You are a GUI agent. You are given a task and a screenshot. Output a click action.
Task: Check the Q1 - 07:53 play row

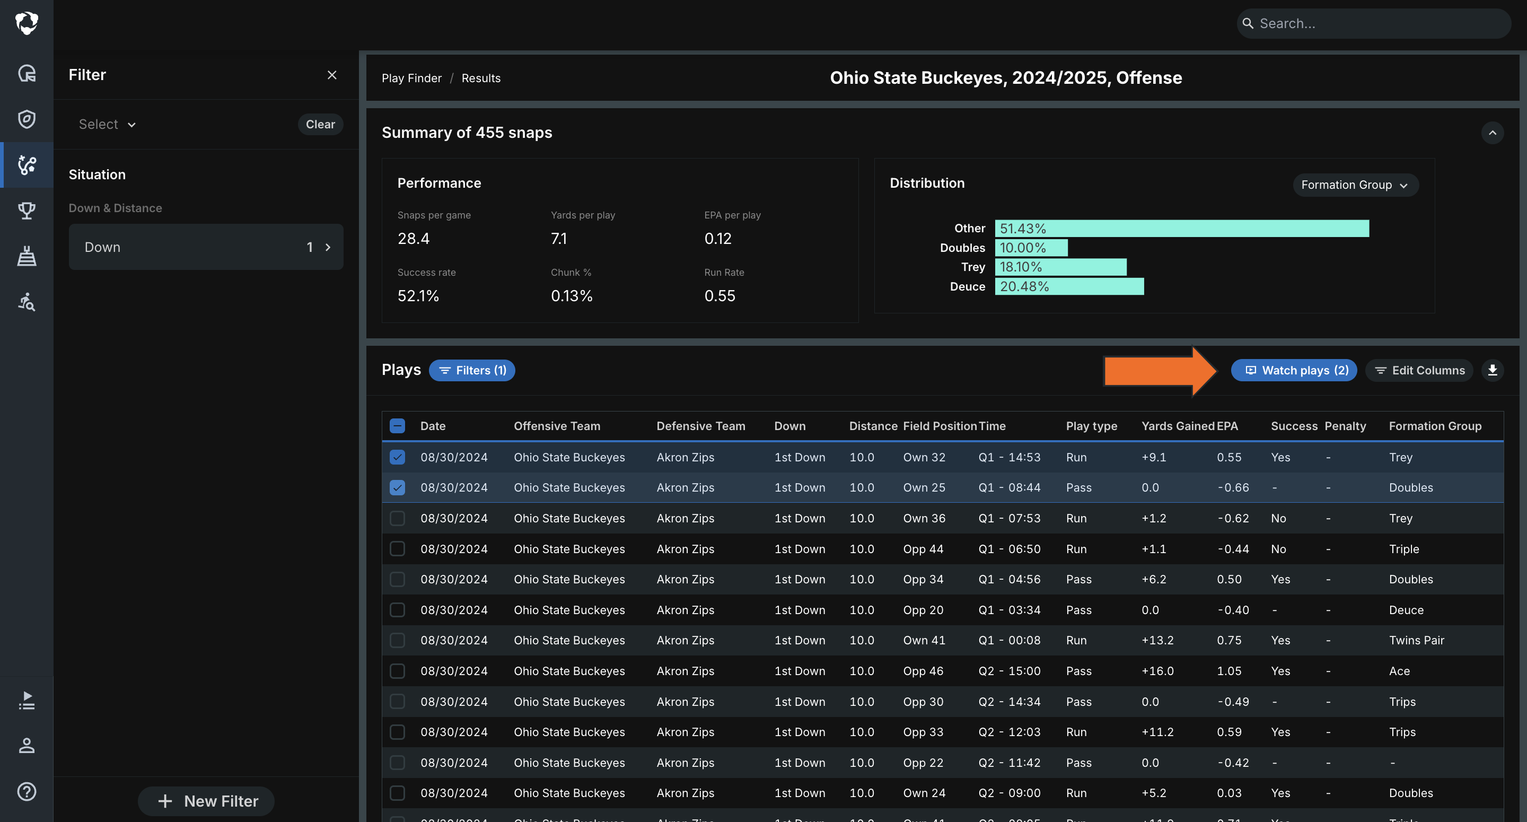397,518
